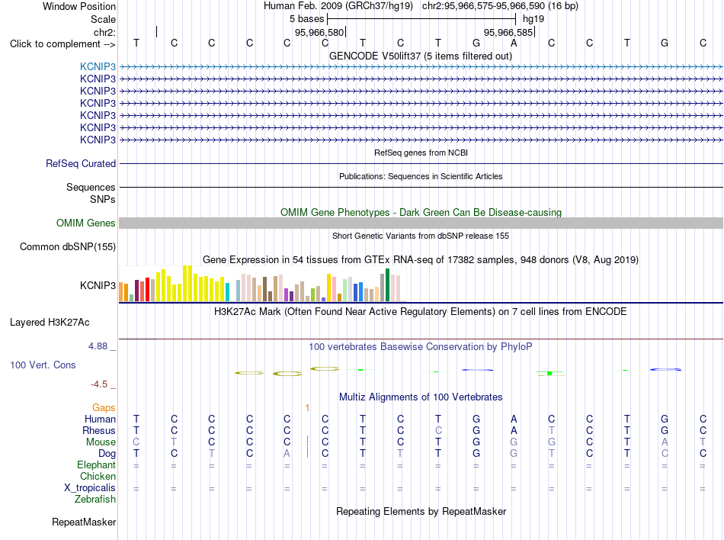Screen dimensions: 724x540
Task: Open the RefSeq Curated track label
Action: click(x=80, y=163)
